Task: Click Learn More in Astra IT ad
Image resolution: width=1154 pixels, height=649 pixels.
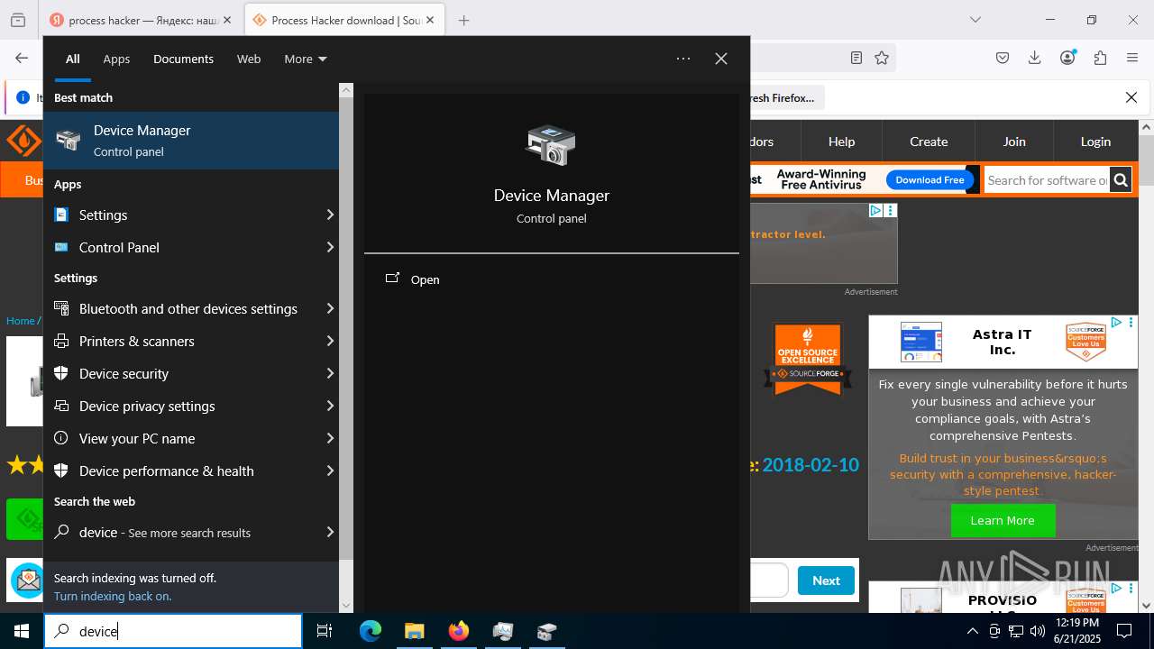Action: point(1002,520)
